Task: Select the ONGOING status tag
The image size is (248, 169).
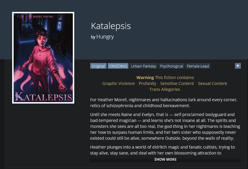Action: [x=118, y=66]
